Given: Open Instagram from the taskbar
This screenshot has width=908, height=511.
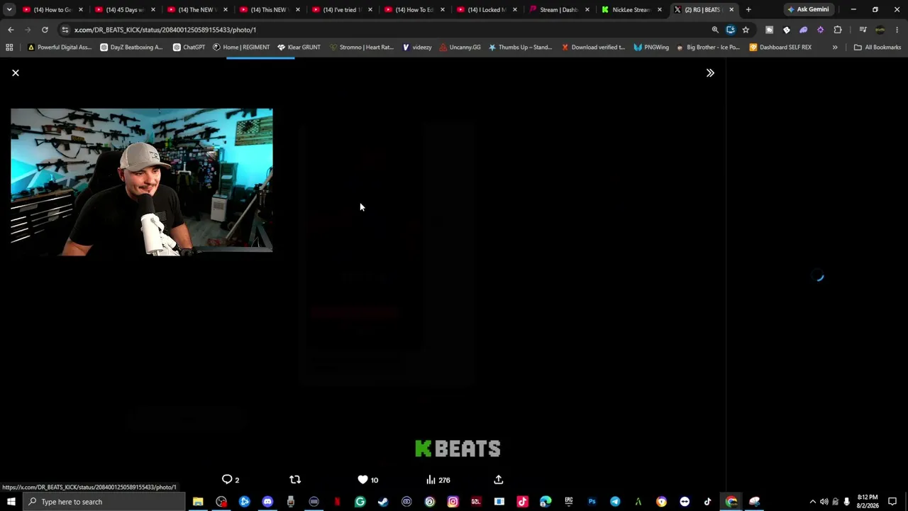Looking at the screenshot, I should pos(453,502).
